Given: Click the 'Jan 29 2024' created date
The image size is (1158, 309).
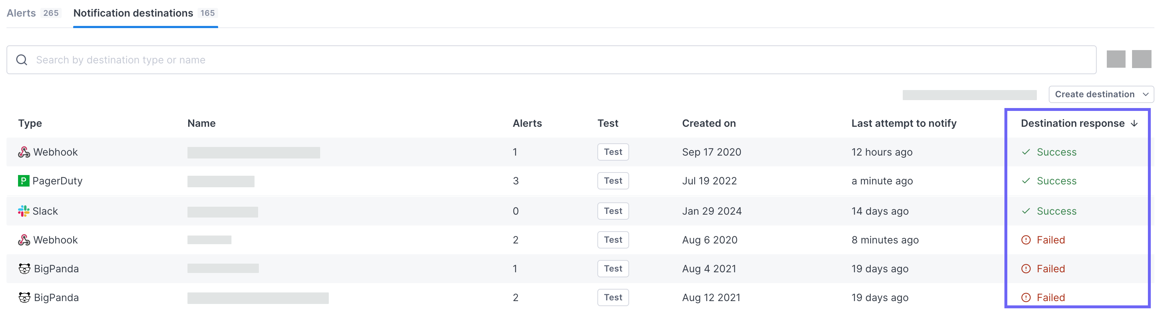Looking at the screenshot, I should tap(712, 211).
